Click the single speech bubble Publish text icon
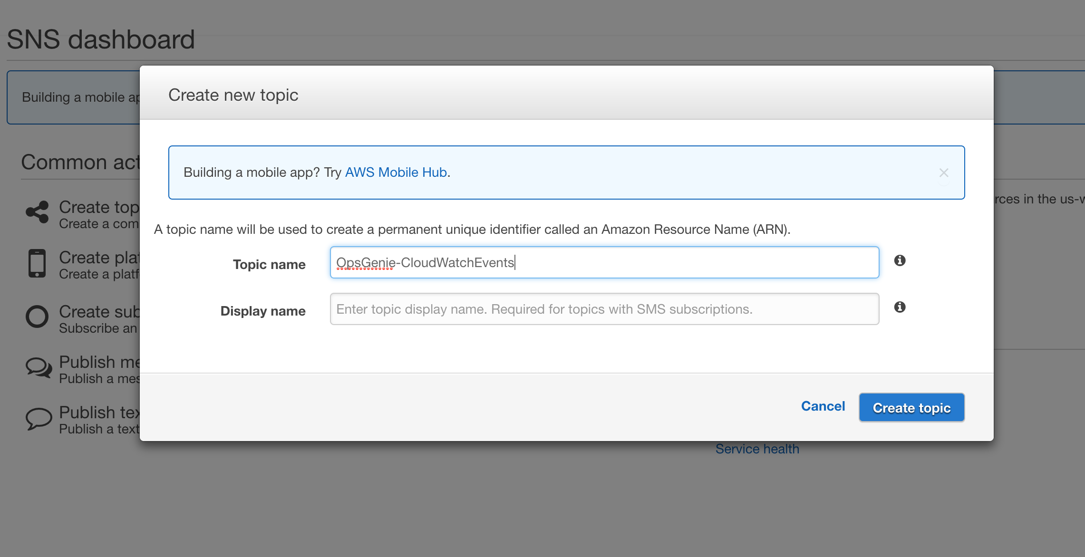The width and height of the screenshot is (1085, 557). [38, 419]
